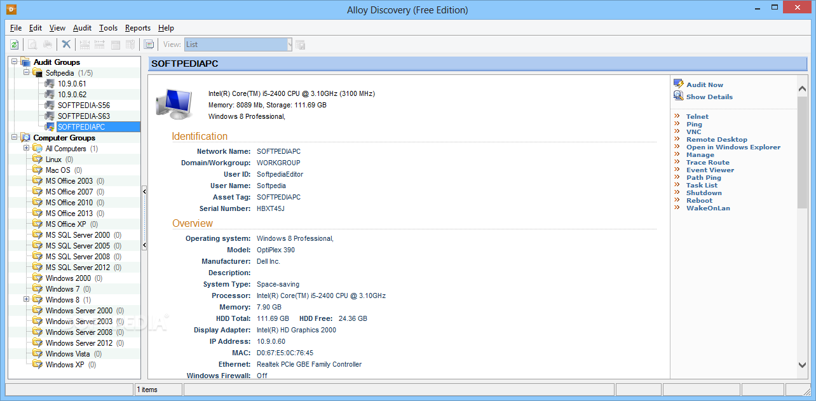The image size is (816, 401).
Task: Open the File menu
Action: pyautogui.click(x=16, y=28)
